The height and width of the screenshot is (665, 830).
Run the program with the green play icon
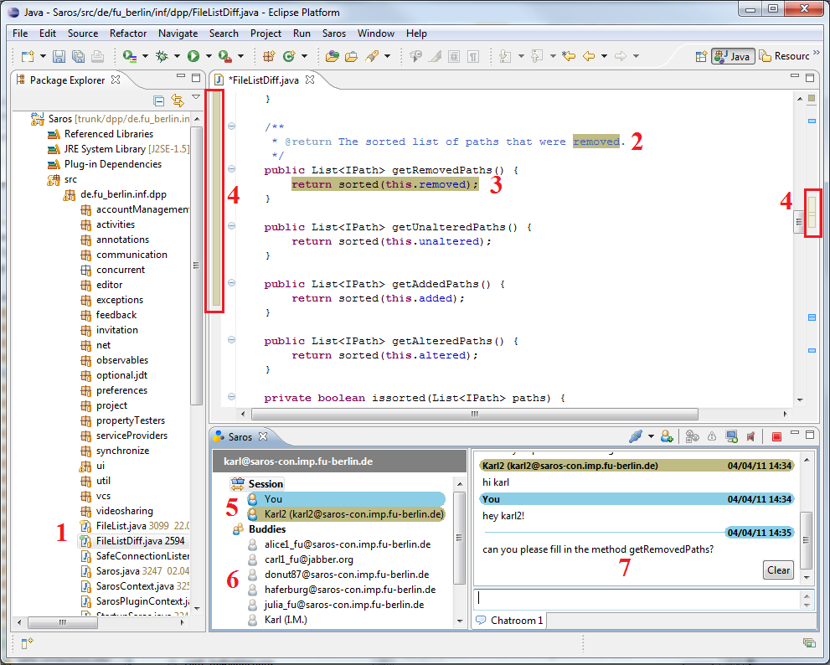tap(193, 56)
